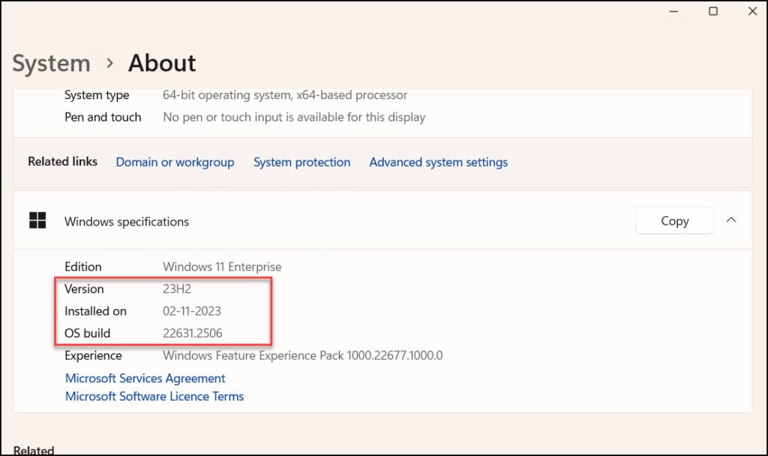Collapse the Windows specifications section chevron
This screenshot has width=768, height=456.
click(730, 220)
